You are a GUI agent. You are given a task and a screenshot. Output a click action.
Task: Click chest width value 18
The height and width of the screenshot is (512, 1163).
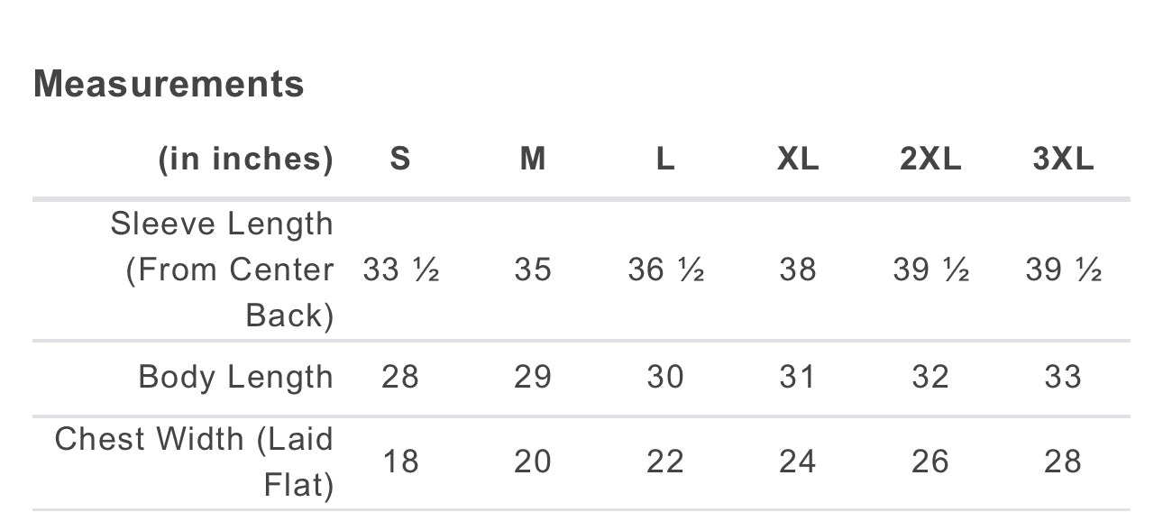[400, 462]
